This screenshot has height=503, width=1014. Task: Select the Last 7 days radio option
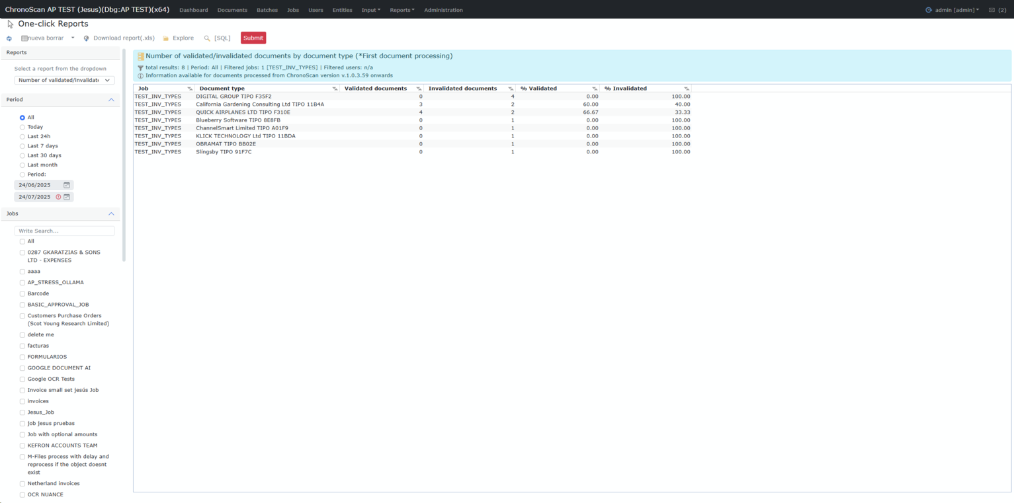pyautogui.click(x=22, y=146)
